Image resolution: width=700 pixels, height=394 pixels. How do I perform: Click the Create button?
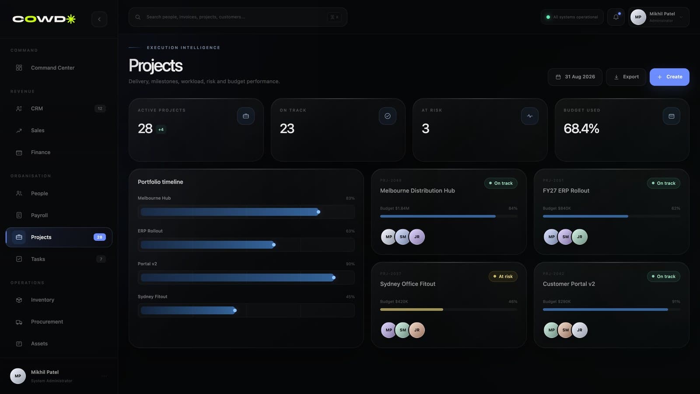pos(669,77)
